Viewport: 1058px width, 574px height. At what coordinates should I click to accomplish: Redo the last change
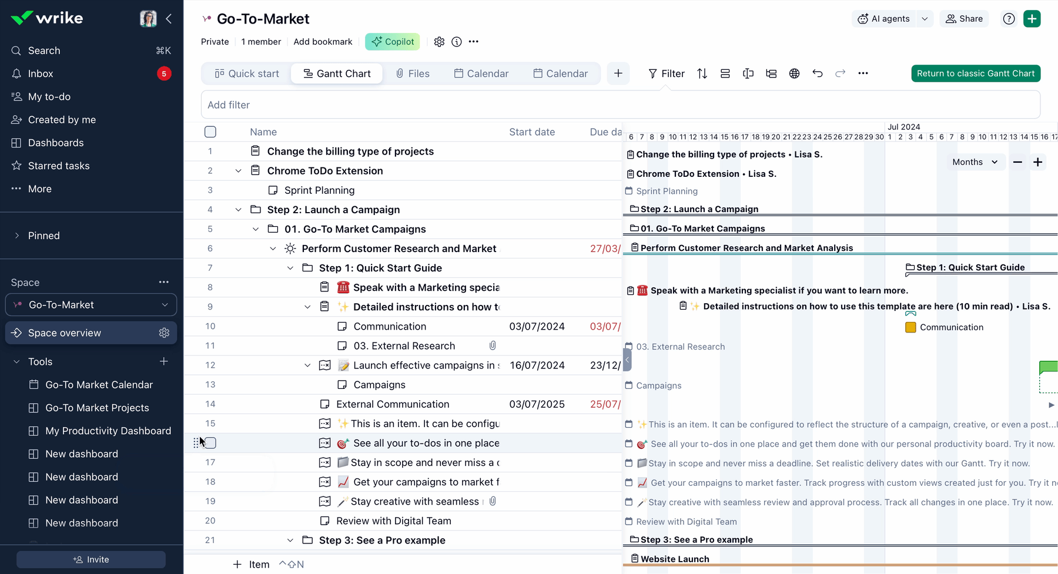[840, 73]
